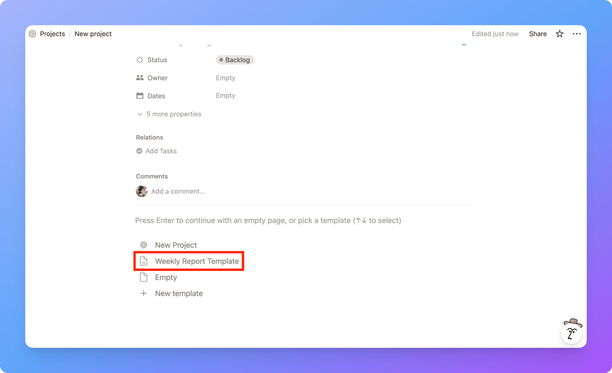This screenshot has width=612, height=373.
Task: Click the Dates calendar icon
Action: pos(140,96)
